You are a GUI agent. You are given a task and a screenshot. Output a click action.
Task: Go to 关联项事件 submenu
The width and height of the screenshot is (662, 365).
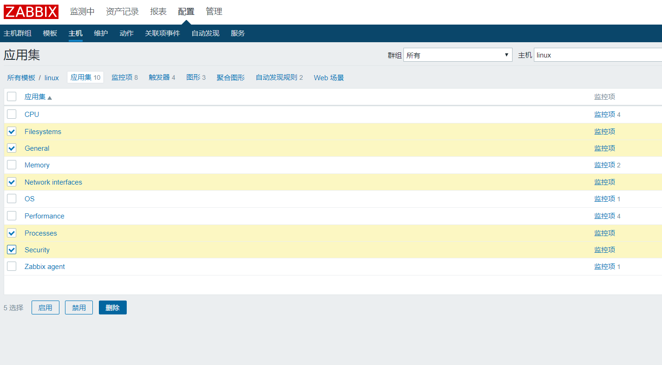(162, 33)
